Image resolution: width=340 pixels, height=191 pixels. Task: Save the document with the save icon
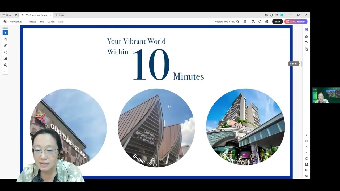pos(253,21)
